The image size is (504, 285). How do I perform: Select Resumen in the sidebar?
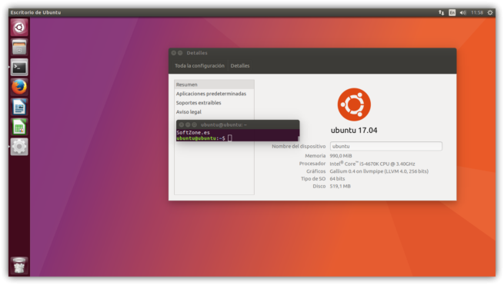214,85
